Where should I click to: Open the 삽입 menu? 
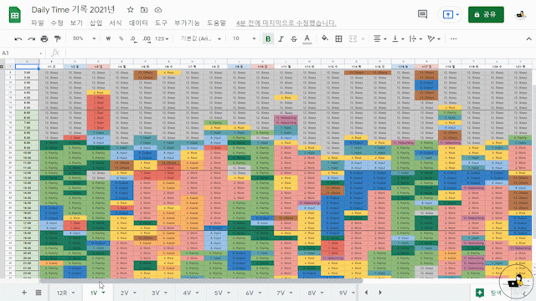pyautogui.click(x=96, y=23)
